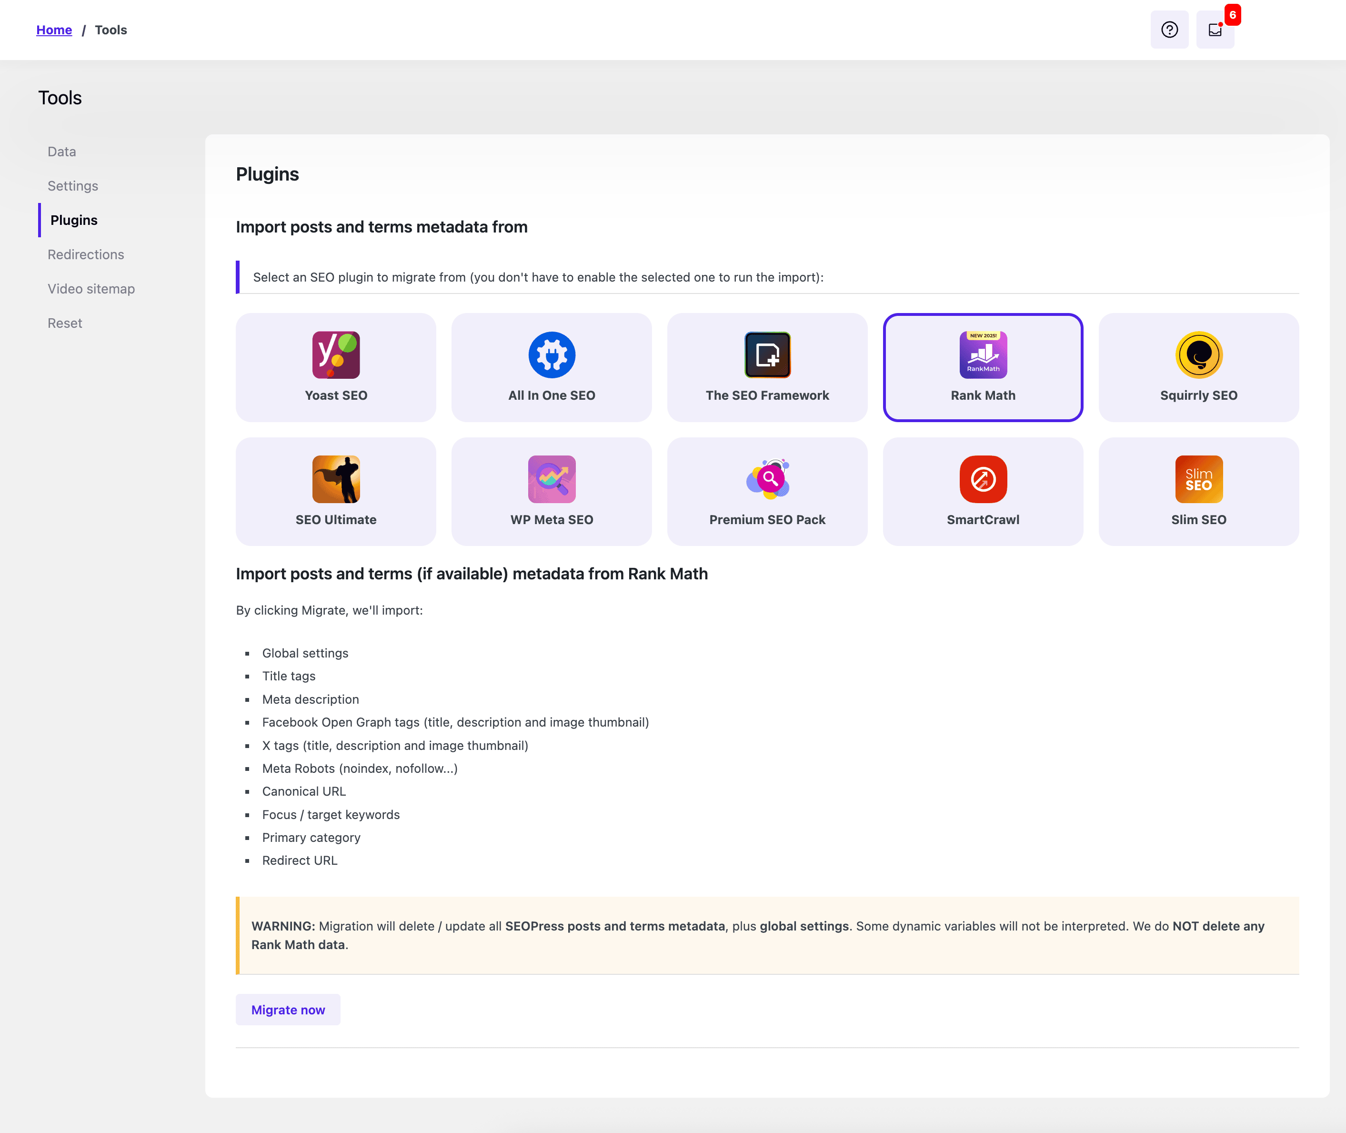This screenshot has height=1133, width=1346.
Task: Click the Rank Math logo icon
Action: click(x=983, y=354)
